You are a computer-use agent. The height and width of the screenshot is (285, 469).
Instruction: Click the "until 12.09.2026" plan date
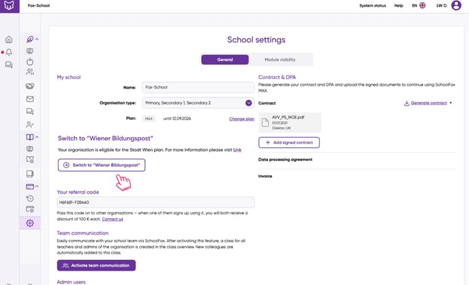[177, 119]
